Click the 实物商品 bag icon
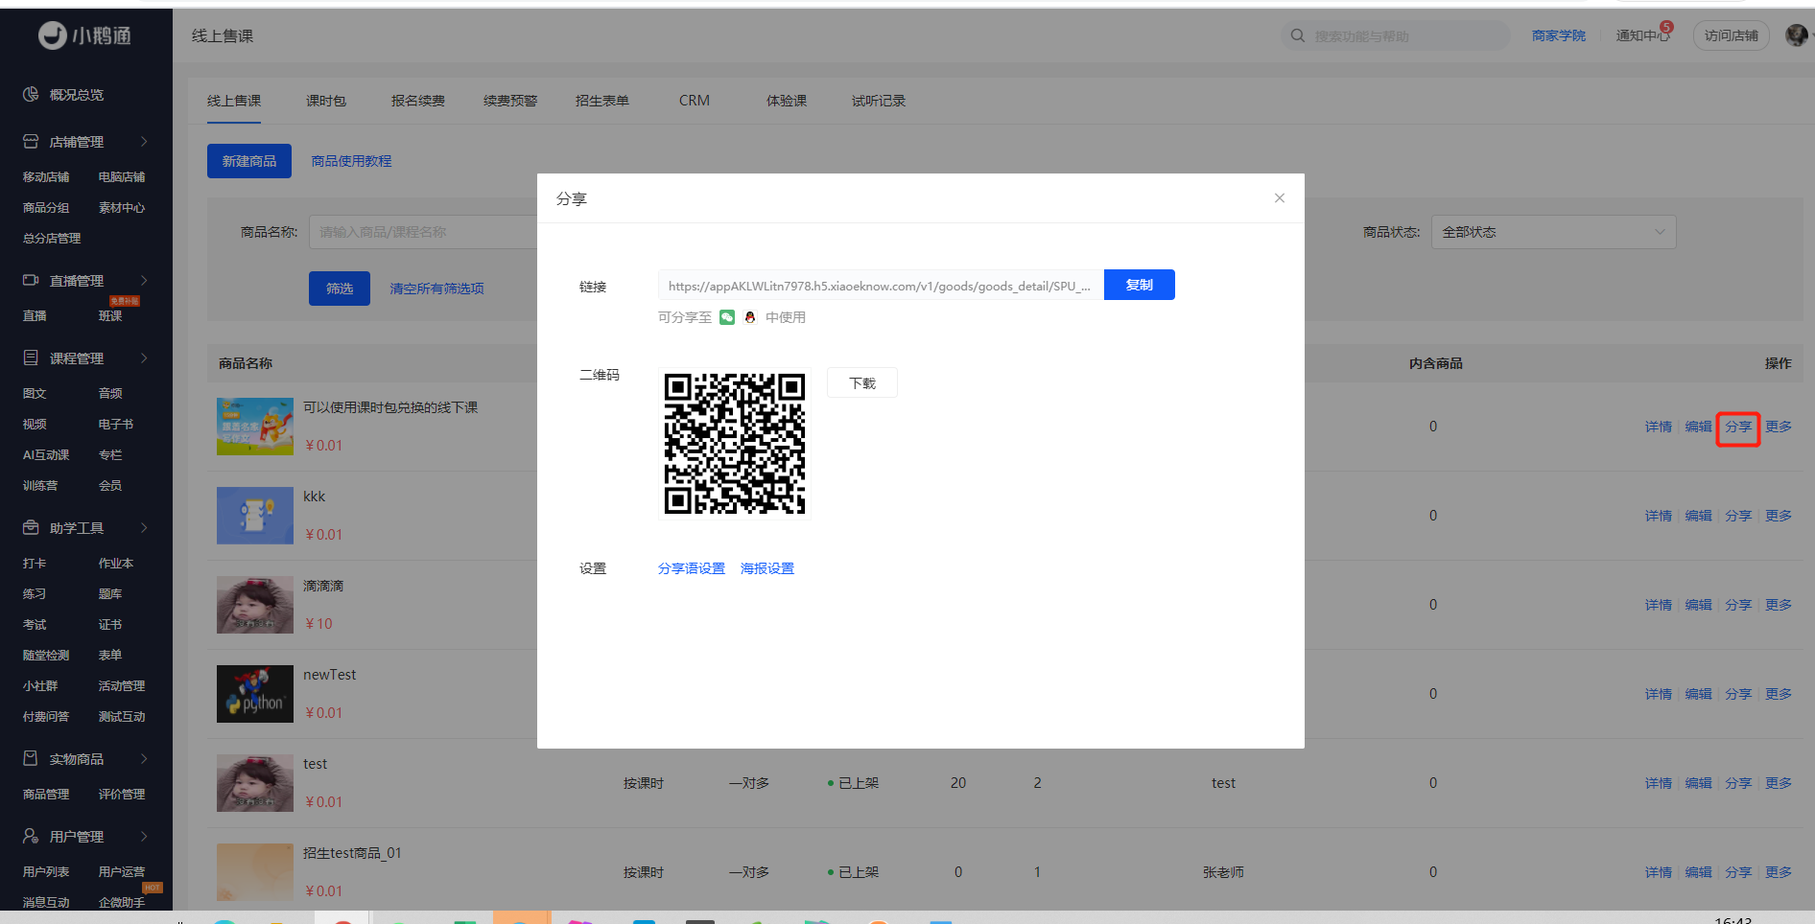 tap(31, 758)
